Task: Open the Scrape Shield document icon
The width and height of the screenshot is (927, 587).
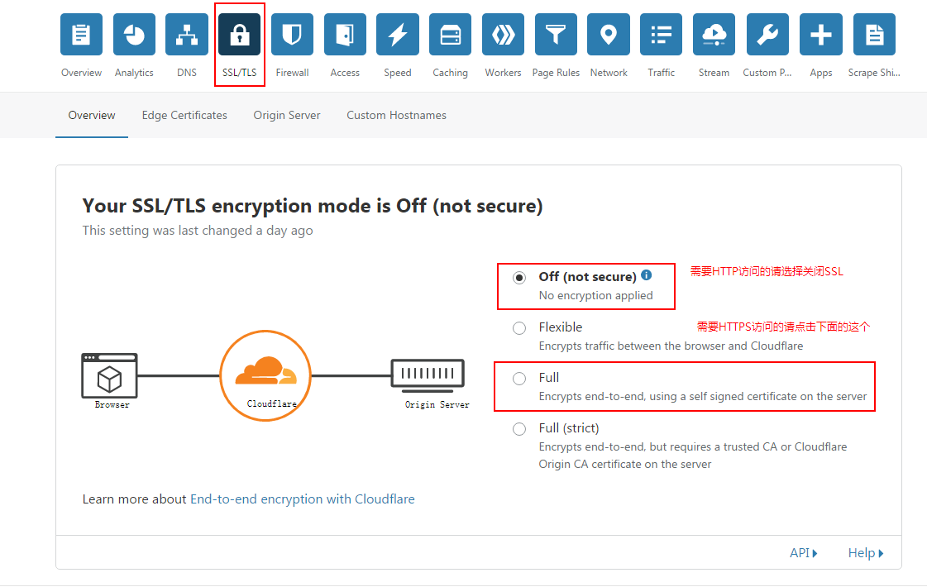Action: pos(874,34)
